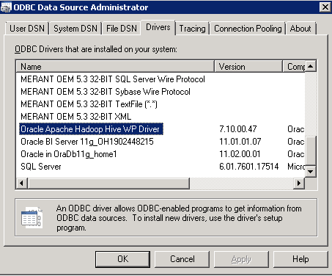Viewport: 332px width, 276px height.
Task: Select the SQL Server driver row
Action: point(41,167)
